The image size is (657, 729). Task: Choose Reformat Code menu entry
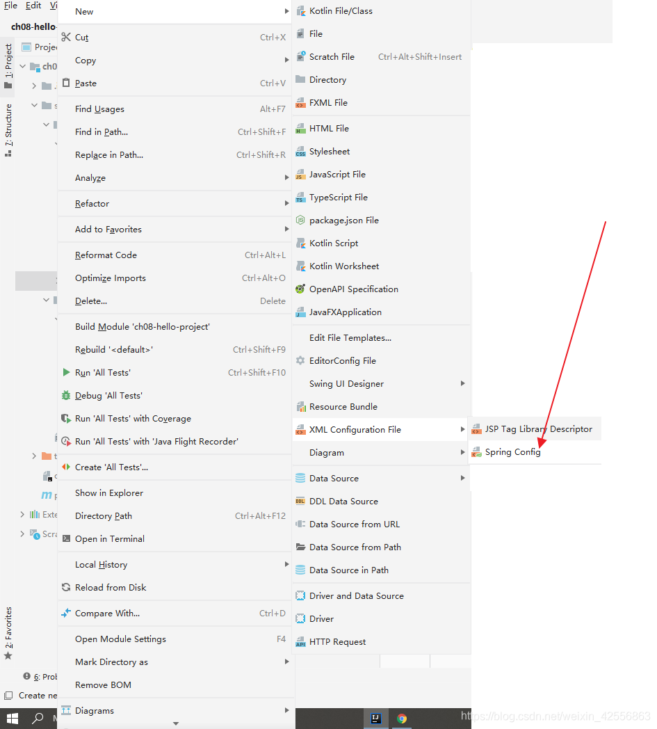pyautogui.click(x=175, y=255)
